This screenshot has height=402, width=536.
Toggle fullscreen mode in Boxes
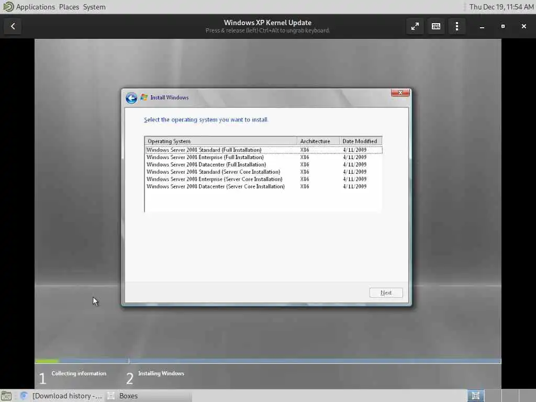[415, 26]
